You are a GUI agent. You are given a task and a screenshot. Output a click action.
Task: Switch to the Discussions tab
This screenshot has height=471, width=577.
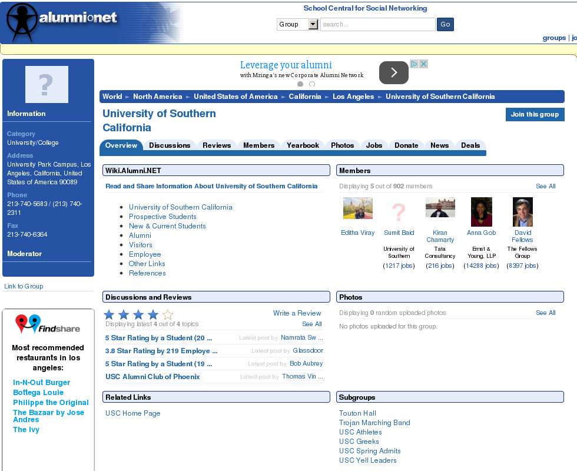[170, 145]
